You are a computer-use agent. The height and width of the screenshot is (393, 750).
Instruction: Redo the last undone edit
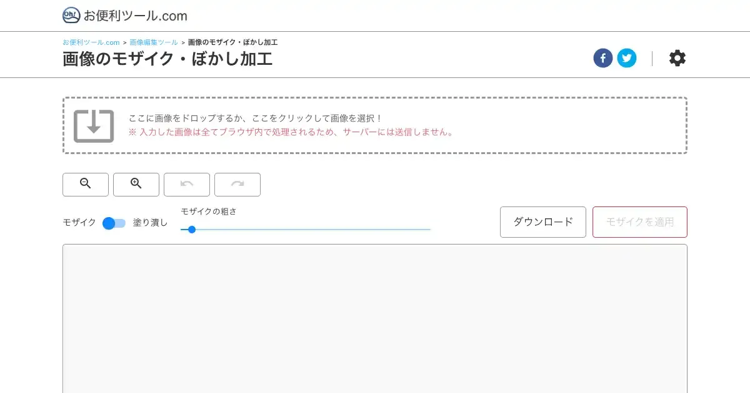237,184
